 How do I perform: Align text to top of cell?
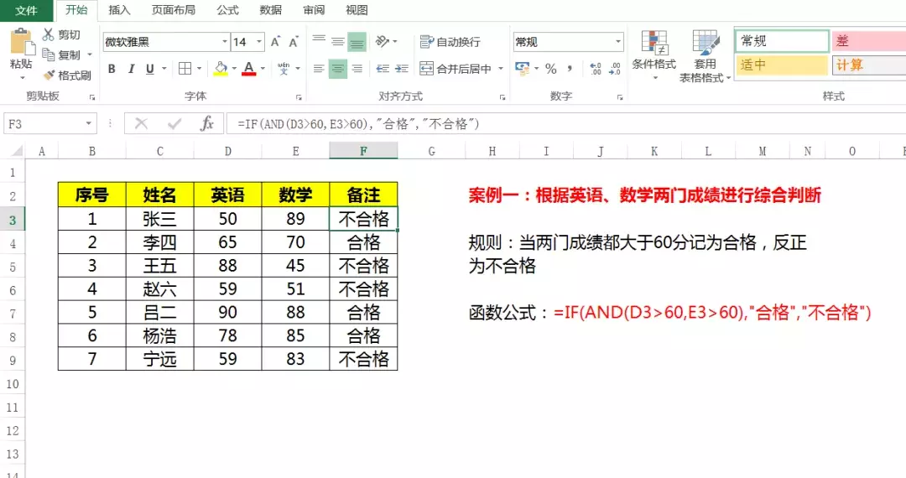click(319, 41)
